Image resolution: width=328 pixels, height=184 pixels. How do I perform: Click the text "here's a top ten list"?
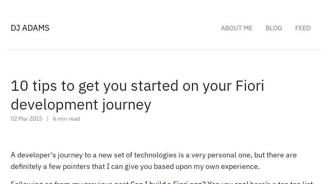(x=281, y=182)
